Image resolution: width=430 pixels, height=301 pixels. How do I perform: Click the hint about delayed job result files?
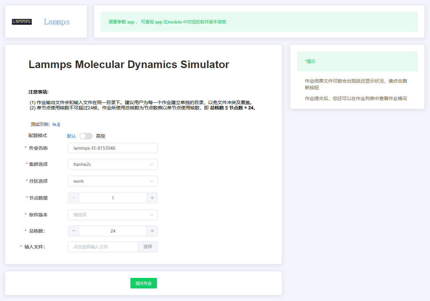pyautogui.click(x=356, y=84)
